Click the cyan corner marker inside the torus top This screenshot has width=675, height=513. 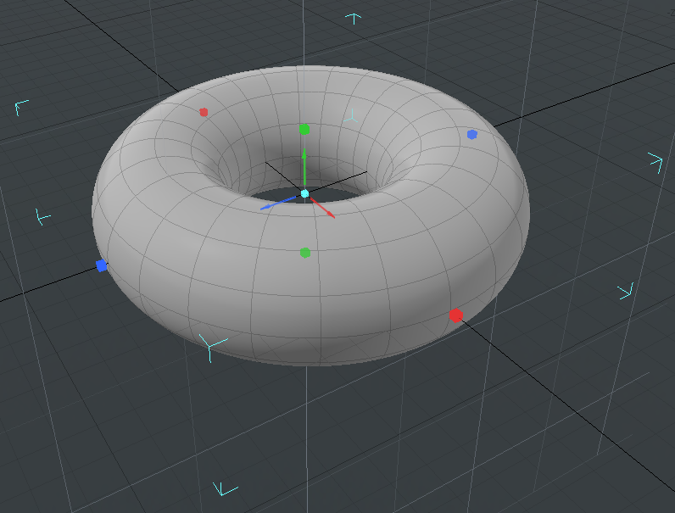point(351,115)
